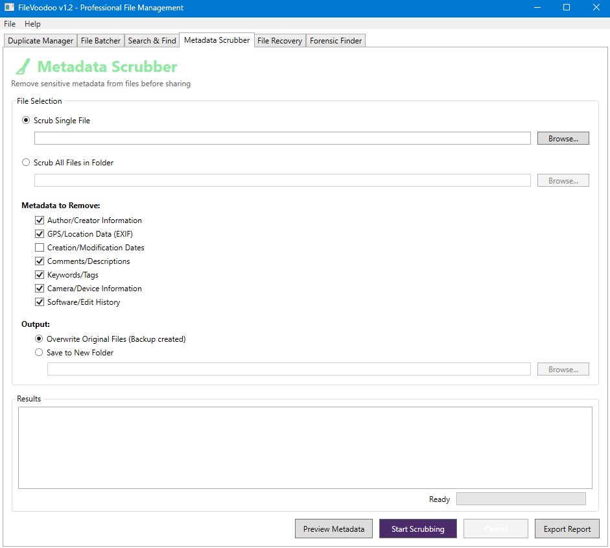
Task: Choose Save to New Folder output option
Action: tap(39, 353)
